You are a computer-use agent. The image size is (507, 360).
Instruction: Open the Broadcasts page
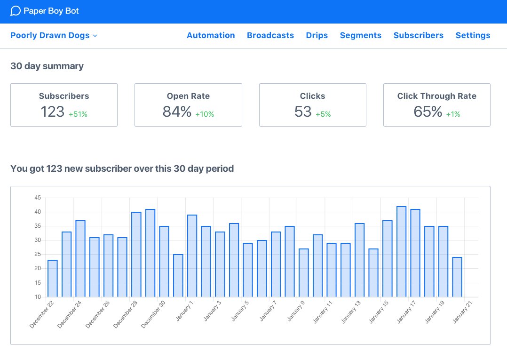click(270, 35)
